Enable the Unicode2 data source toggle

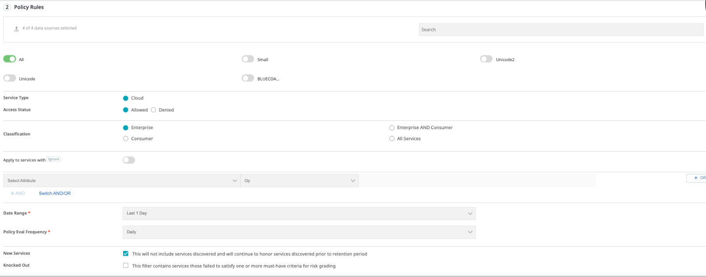[486, 59]
